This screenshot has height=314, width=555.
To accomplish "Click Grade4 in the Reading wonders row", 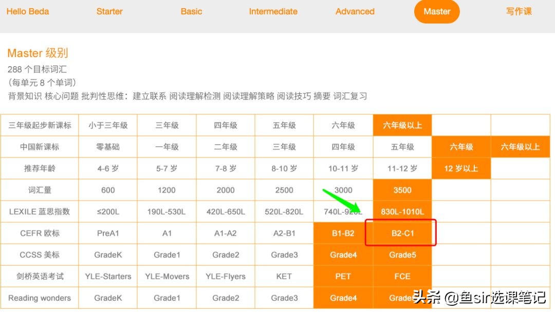I will 343,298.
